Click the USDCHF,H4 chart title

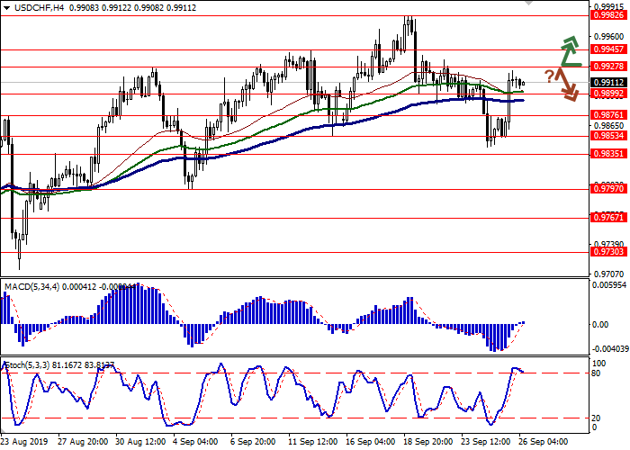click(26, 6)
